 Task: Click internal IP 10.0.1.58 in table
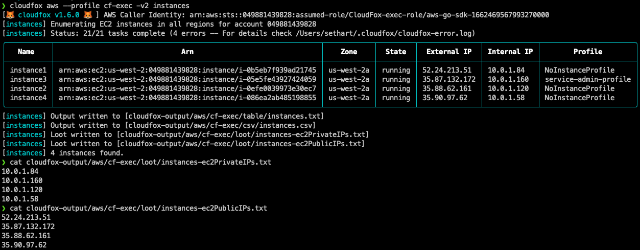tap(506, 98)
